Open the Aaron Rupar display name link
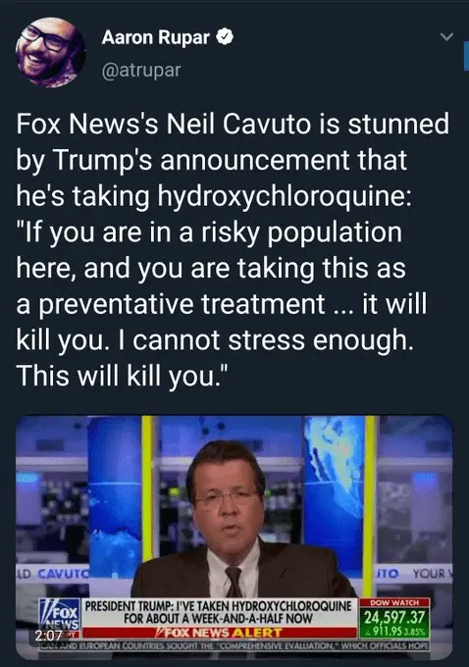Viewport: 469px width, 667px height. click(x=155, y=37)
